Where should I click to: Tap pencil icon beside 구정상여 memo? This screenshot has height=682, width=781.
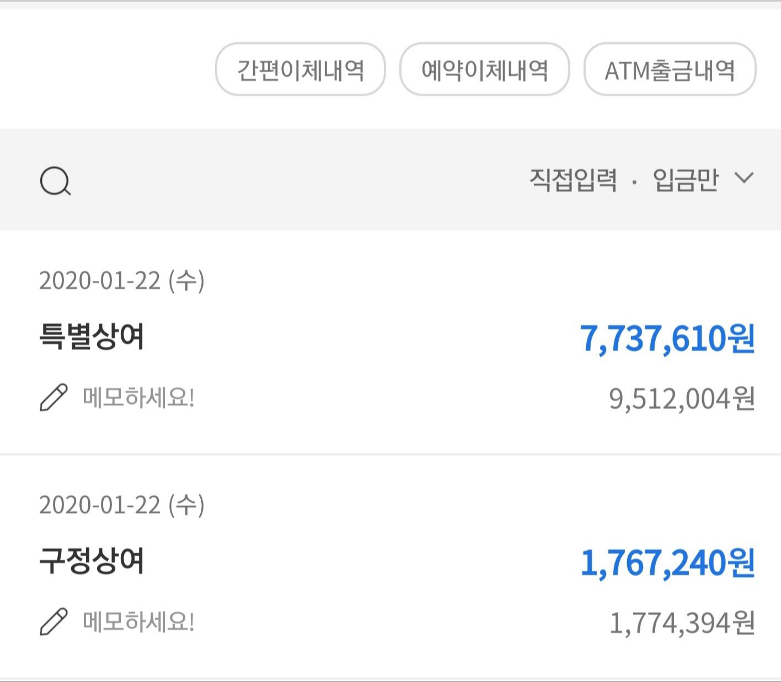[x=54, y=622]
